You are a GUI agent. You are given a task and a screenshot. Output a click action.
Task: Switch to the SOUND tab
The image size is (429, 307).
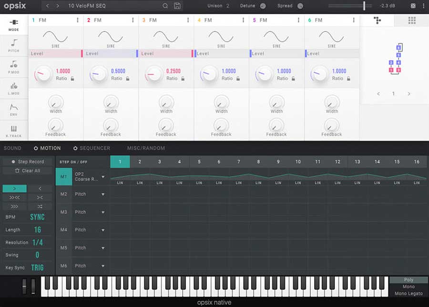(x=12, y=148)
